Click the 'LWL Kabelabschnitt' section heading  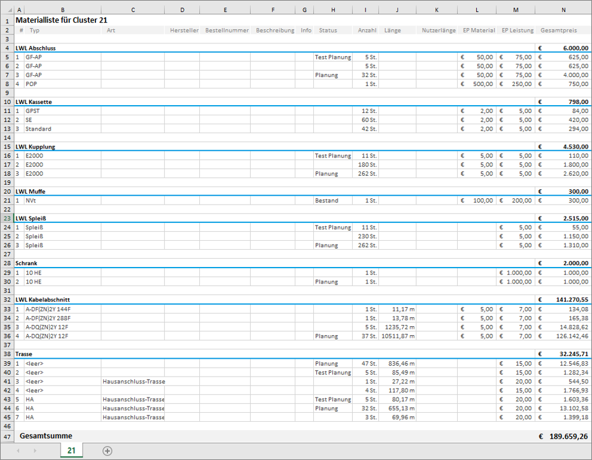click(x=43, y=299)
